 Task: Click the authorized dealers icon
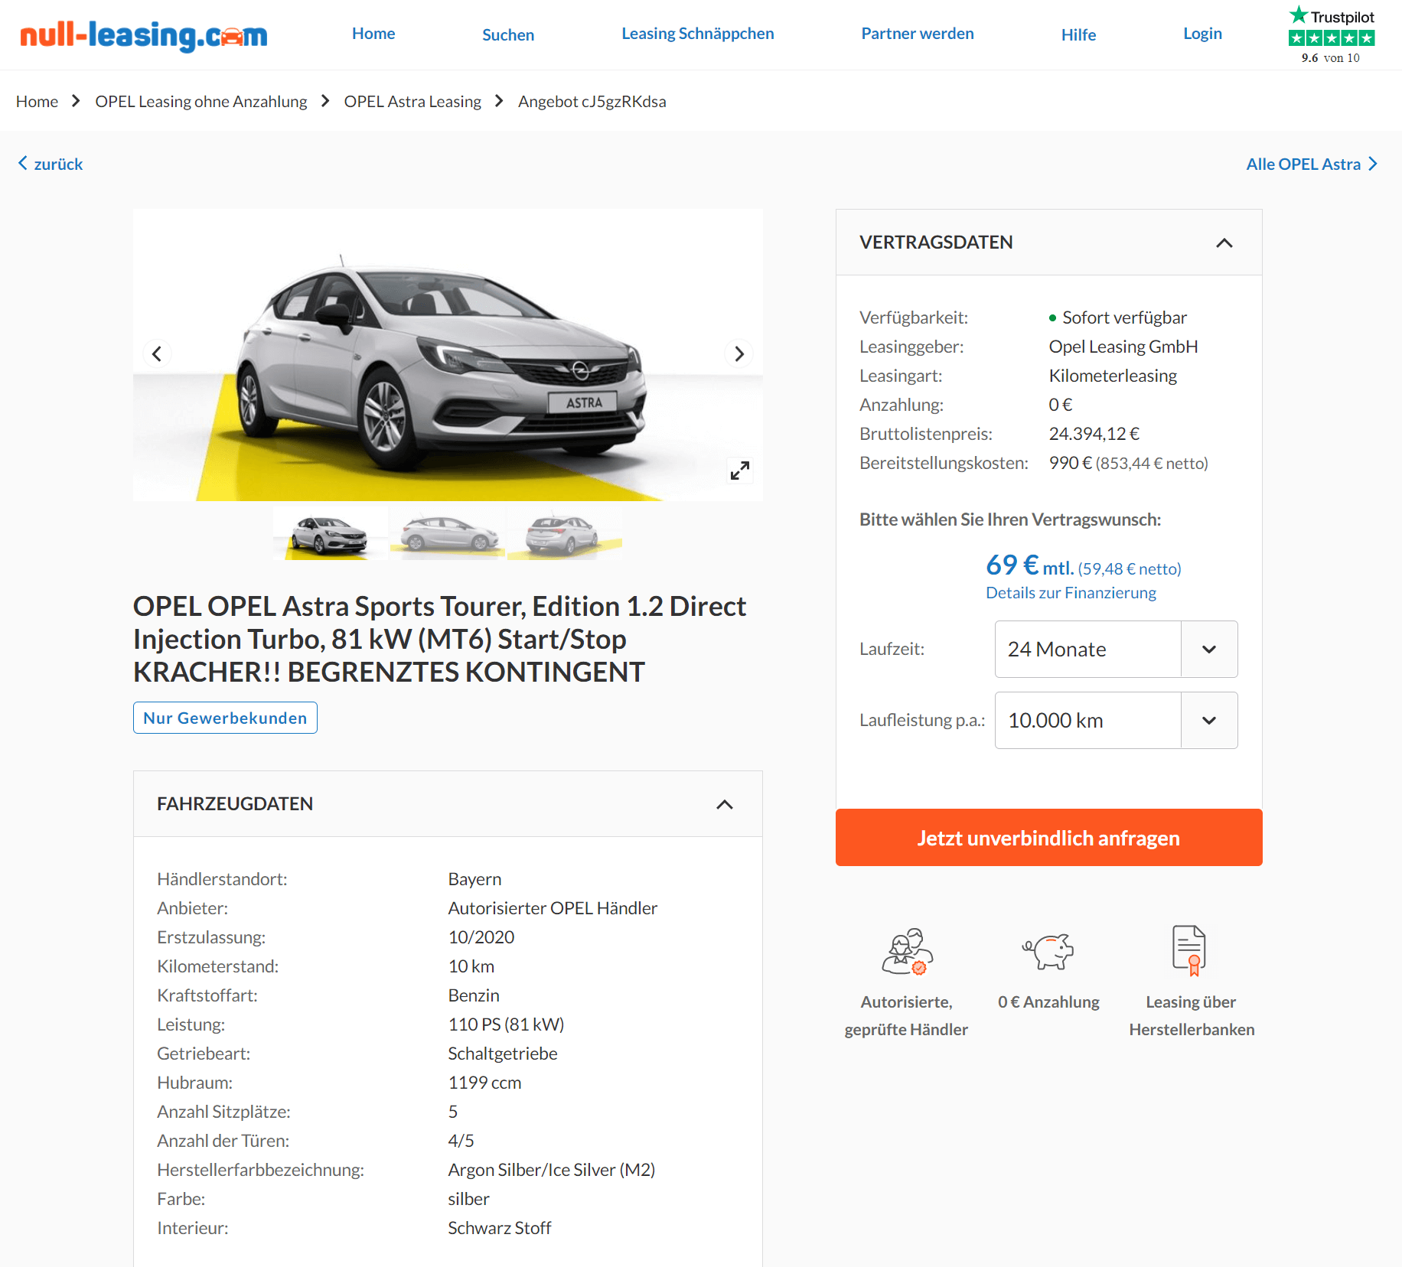click(907, 951)
